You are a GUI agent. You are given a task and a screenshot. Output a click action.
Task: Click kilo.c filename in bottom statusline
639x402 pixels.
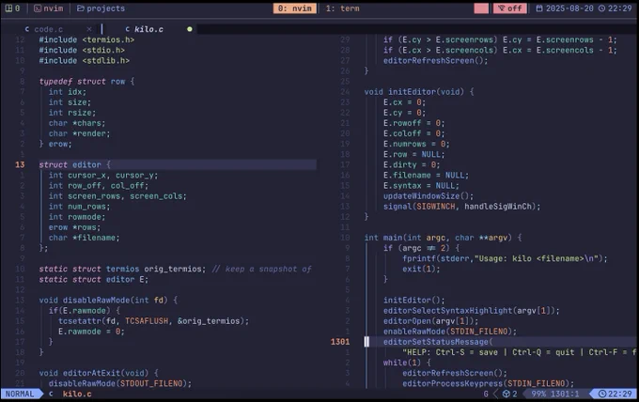pyautogui.click(x=77, y=394)
